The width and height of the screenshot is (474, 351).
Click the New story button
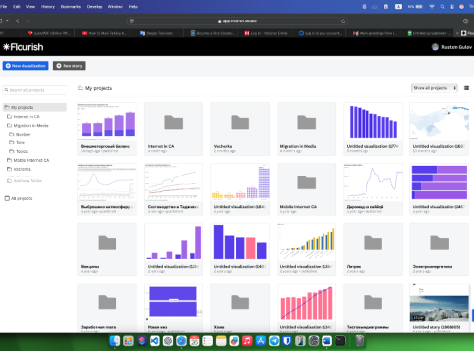click(x=69, y=66)
